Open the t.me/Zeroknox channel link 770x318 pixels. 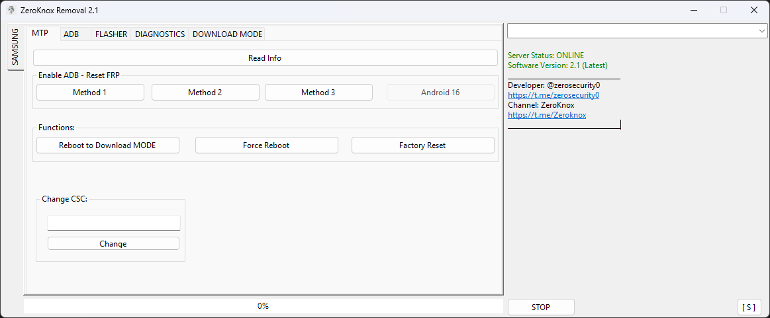(x=547, y=114)
